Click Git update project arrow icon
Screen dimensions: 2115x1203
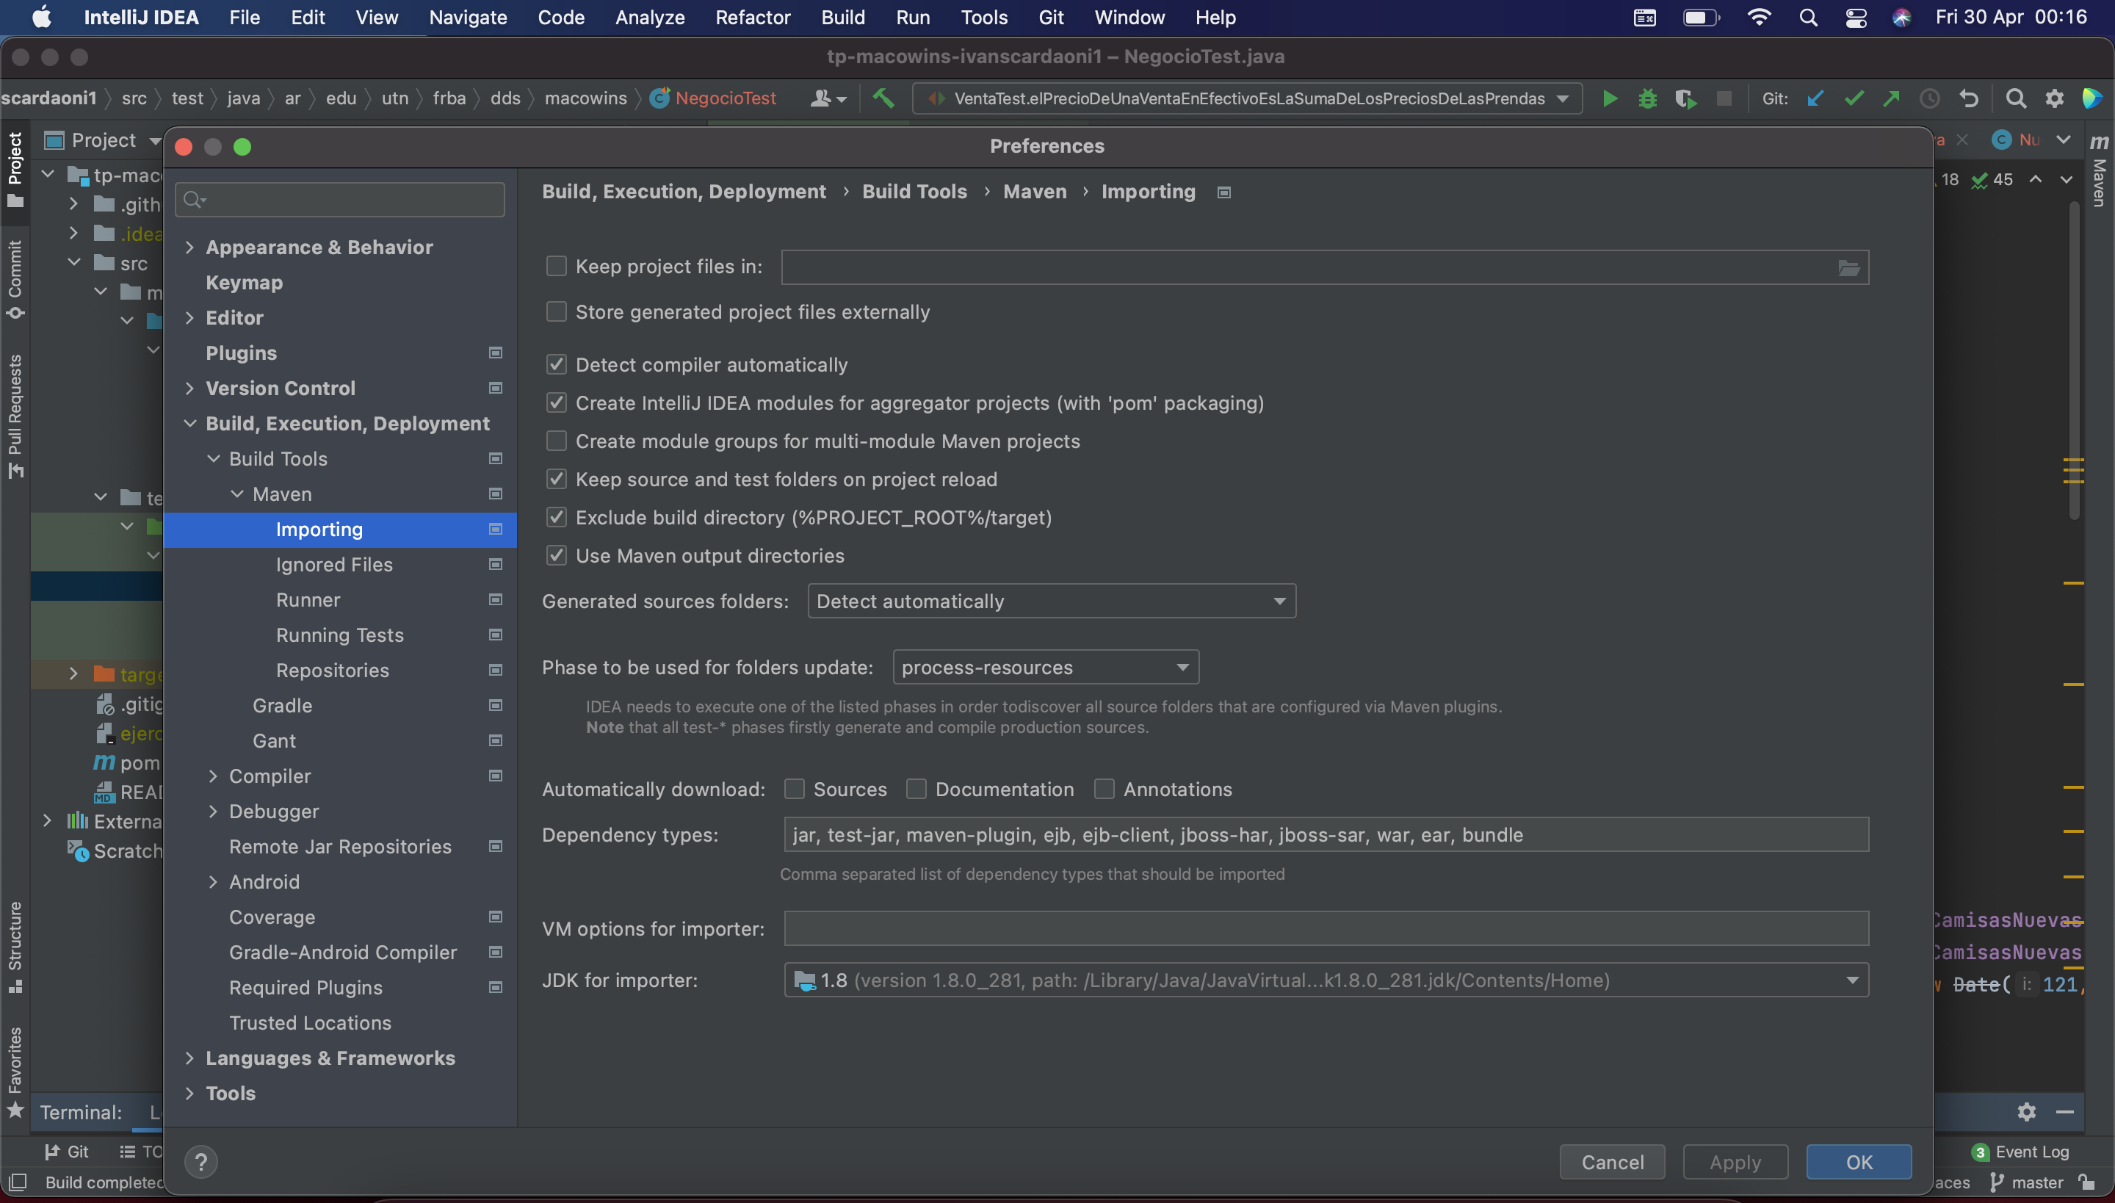[x=1815, y=99]
